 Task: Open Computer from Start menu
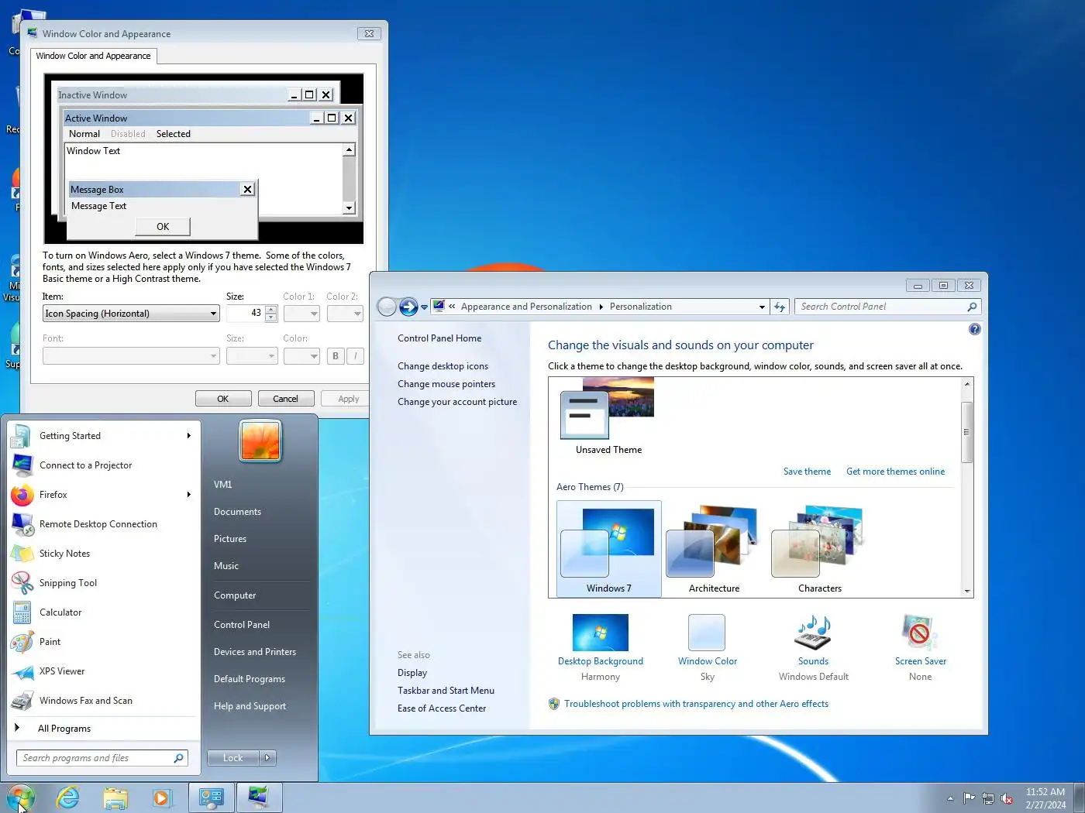(x=235, y=595)
